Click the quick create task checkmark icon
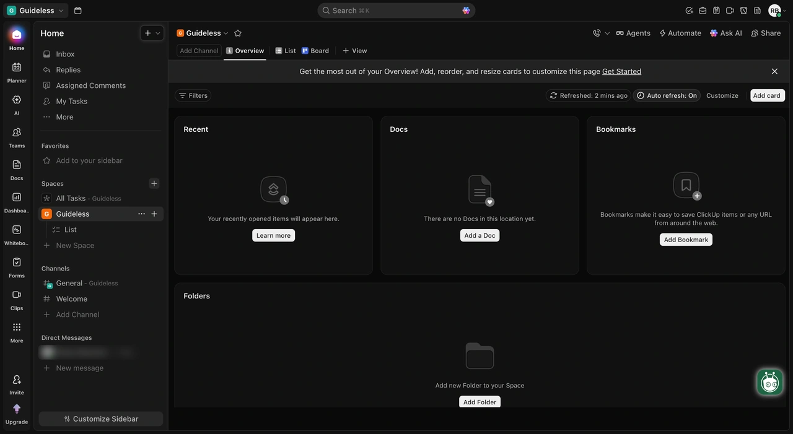This screenshot has height=434, width=793. (x=689, y=11)
